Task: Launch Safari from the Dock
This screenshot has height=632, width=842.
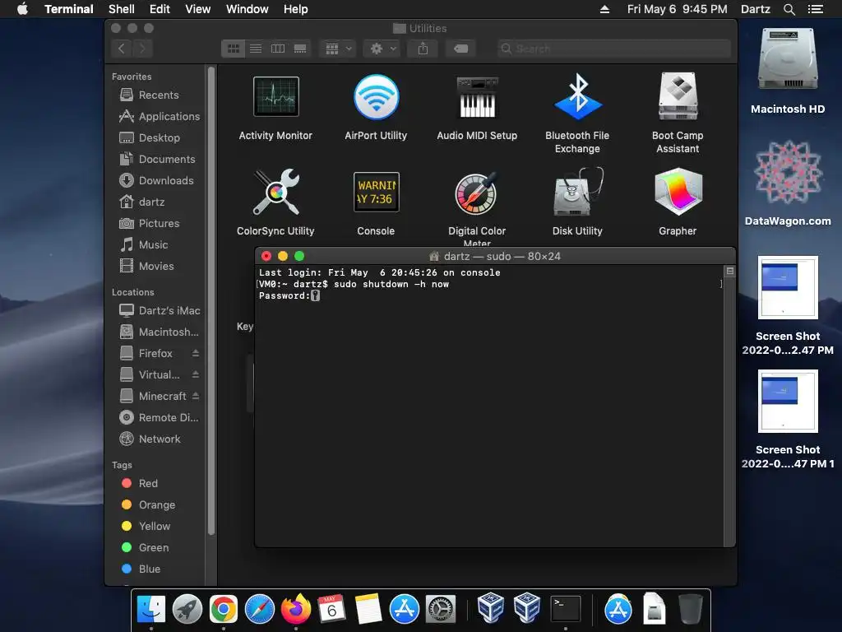Action: tap(259, 609)
